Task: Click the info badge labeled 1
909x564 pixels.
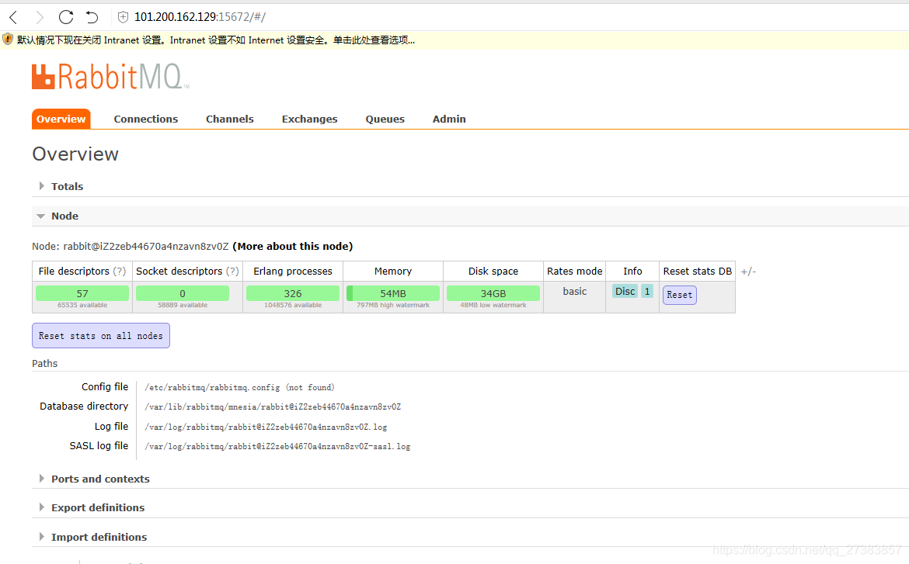Action: tap(647, 291)
